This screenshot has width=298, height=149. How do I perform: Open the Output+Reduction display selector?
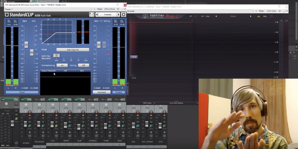(x=48, y=71)
